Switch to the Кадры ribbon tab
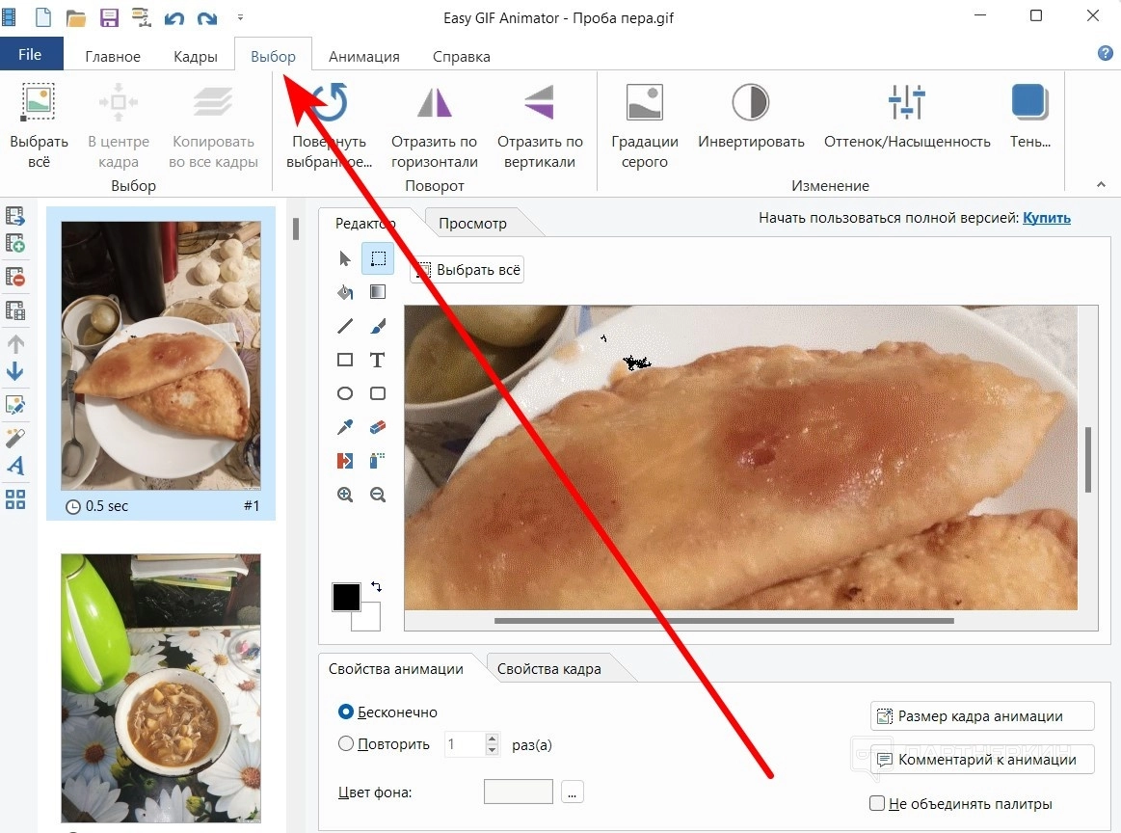This screenshot has height=833, width=1121. click(x=195, y=56)
